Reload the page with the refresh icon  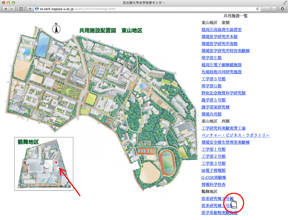point(257,9)
